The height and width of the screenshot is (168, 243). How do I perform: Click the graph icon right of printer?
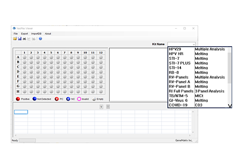(x=29, y=39)
